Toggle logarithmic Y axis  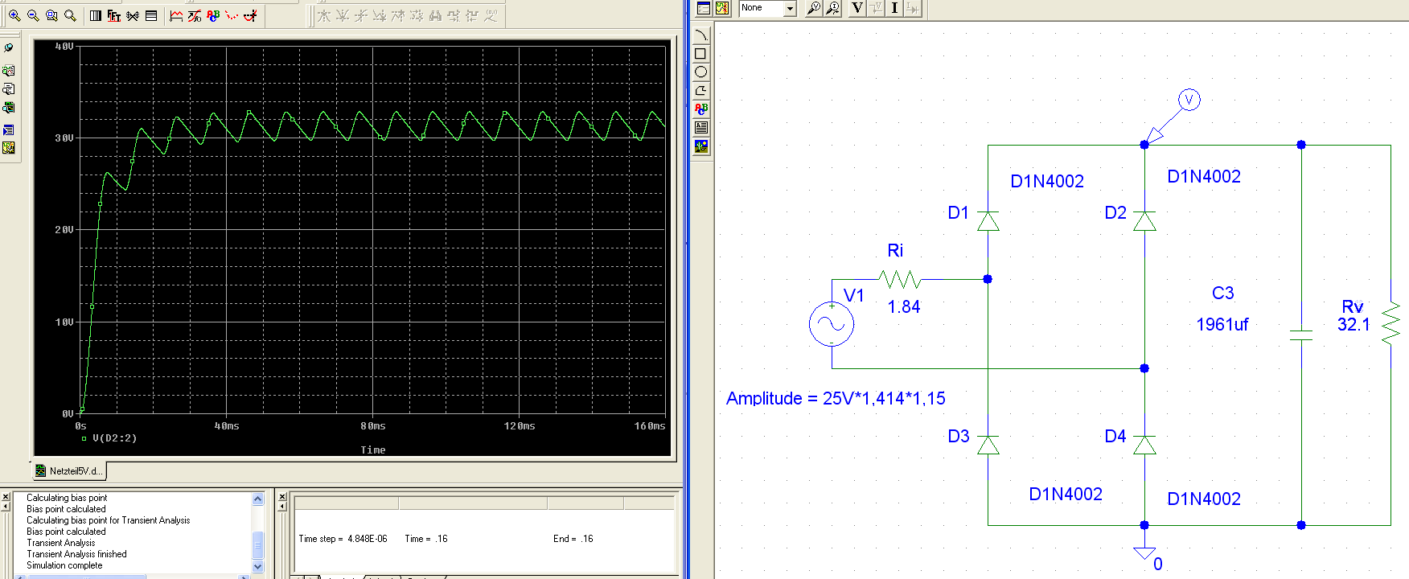pyautogui.click(x=151, y=15)
